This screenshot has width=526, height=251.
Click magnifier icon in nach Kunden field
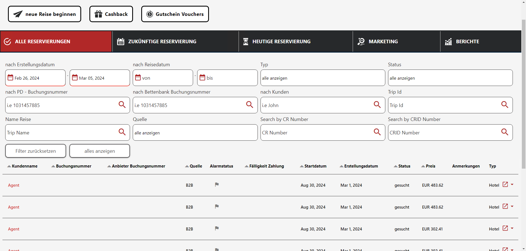[377, 105]
